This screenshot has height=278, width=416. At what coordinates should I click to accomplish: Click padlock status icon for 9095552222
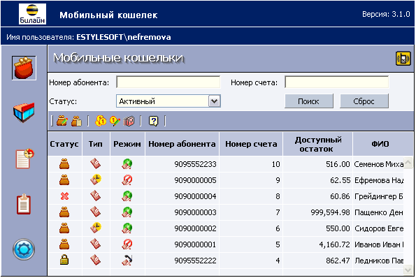[64, 260]
